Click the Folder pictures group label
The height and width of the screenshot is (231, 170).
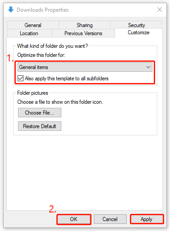coord(32,93)
